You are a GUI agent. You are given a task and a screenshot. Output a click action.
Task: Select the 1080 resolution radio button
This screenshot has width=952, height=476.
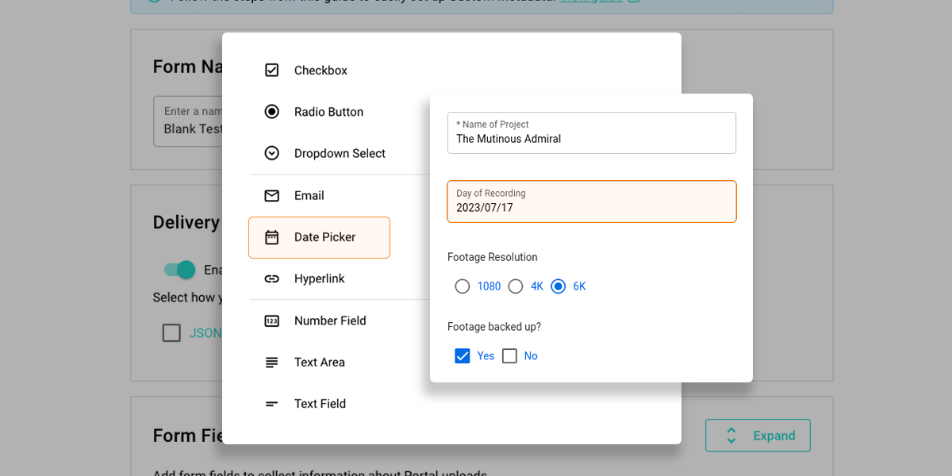pos(463,286)
